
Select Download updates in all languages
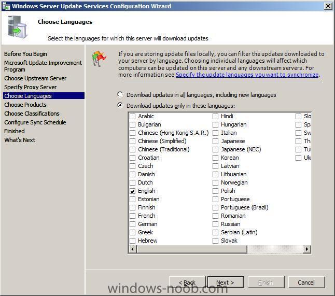coord(120,95)
